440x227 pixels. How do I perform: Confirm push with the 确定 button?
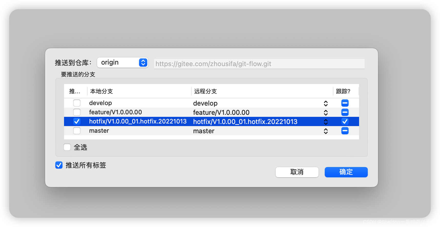tap(346, 172)
